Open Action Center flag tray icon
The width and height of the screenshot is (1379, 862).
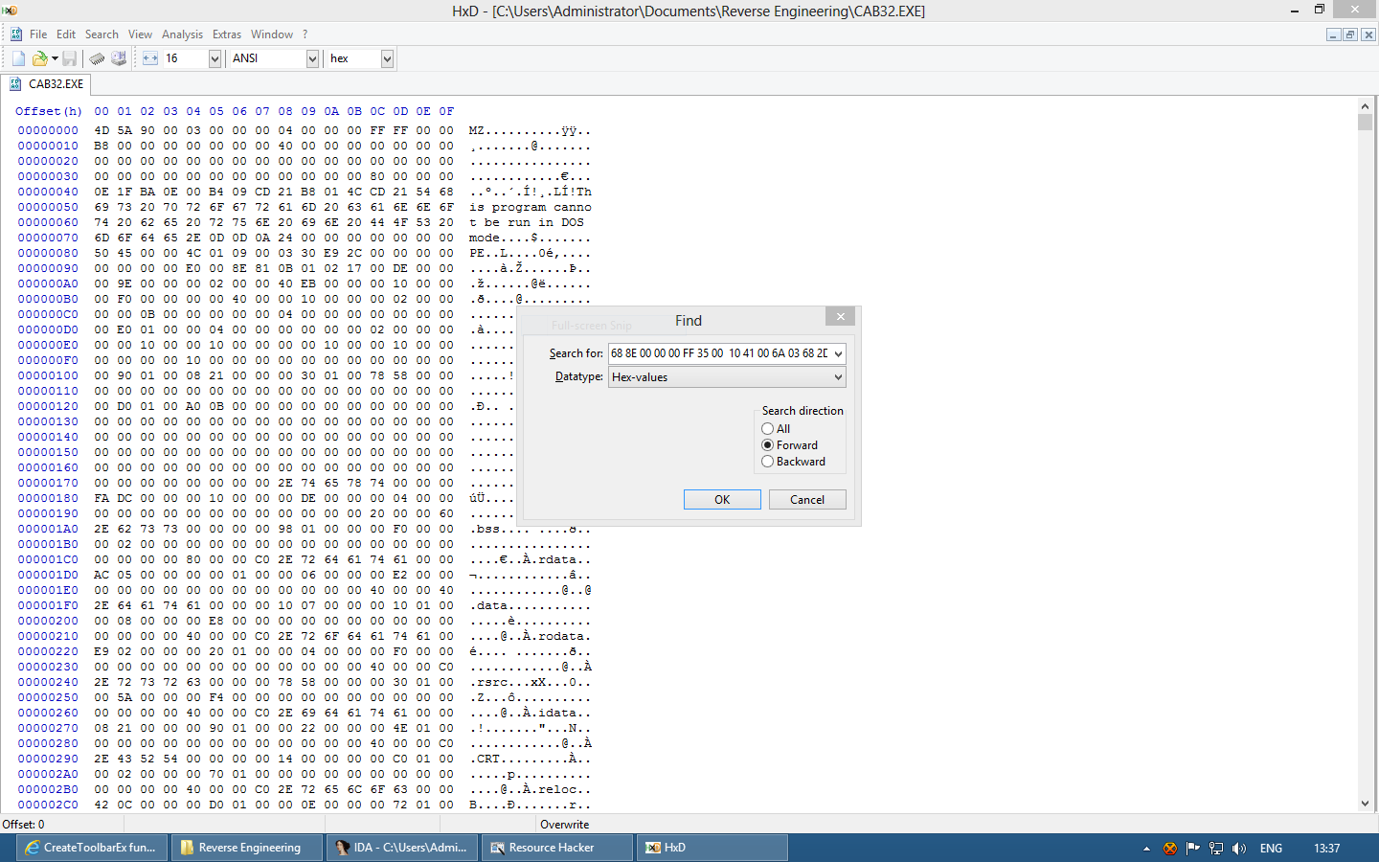1192,849
